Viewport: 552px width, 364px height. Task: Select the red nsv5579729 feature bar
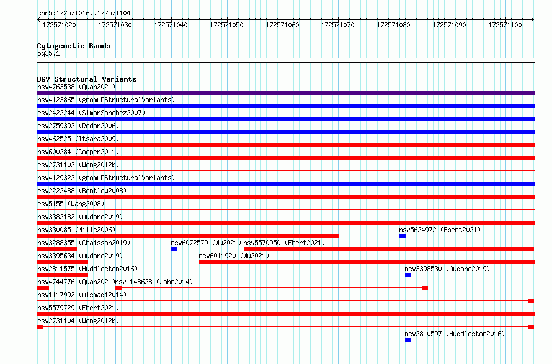[285, 314]
